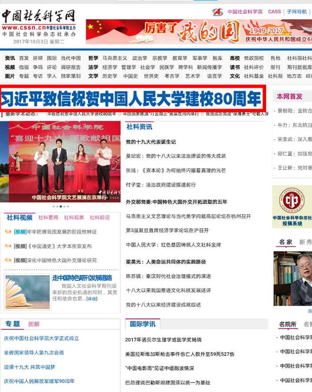Open the 国际学讯 section tab
The image size is (312, 392).
click(x=143, y=324)
